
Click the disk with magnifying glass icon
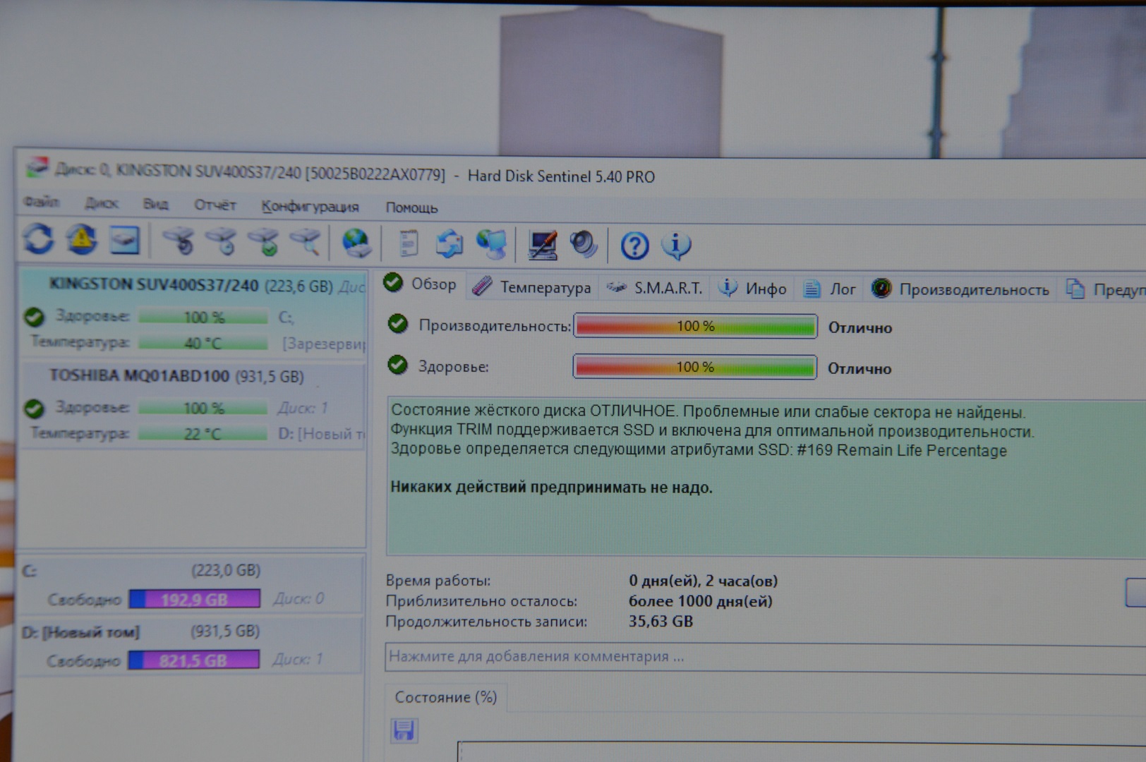pyautogui.click(x=306, y=242)
